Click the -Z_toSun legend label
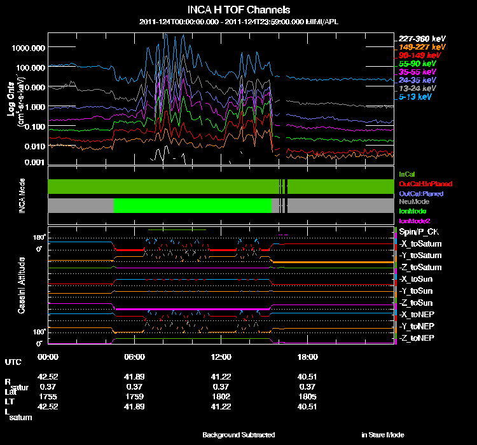The width and height of the screenshot is (477, 445). point(417,303)
